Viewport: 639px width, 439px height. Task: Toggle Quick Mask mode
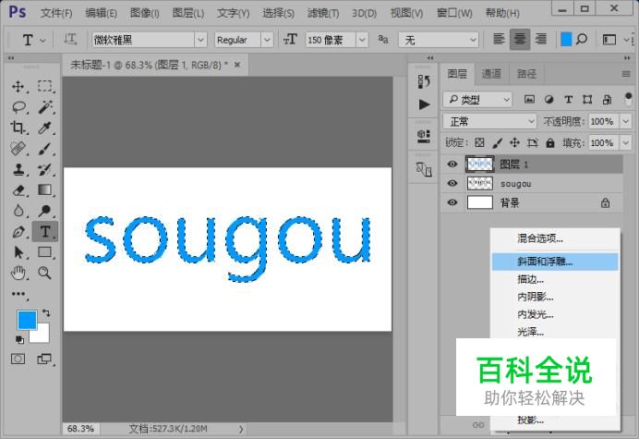[x=18, y=359]
